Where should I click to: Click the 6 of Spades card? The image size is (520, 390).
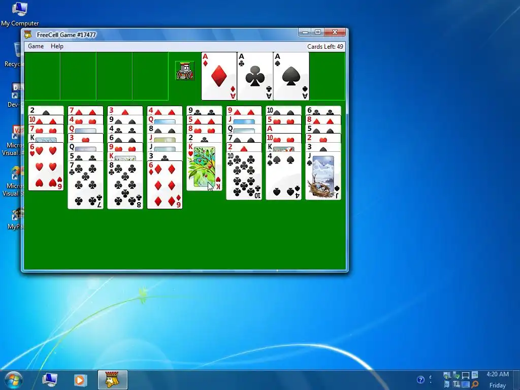click(x=125, y=138)
